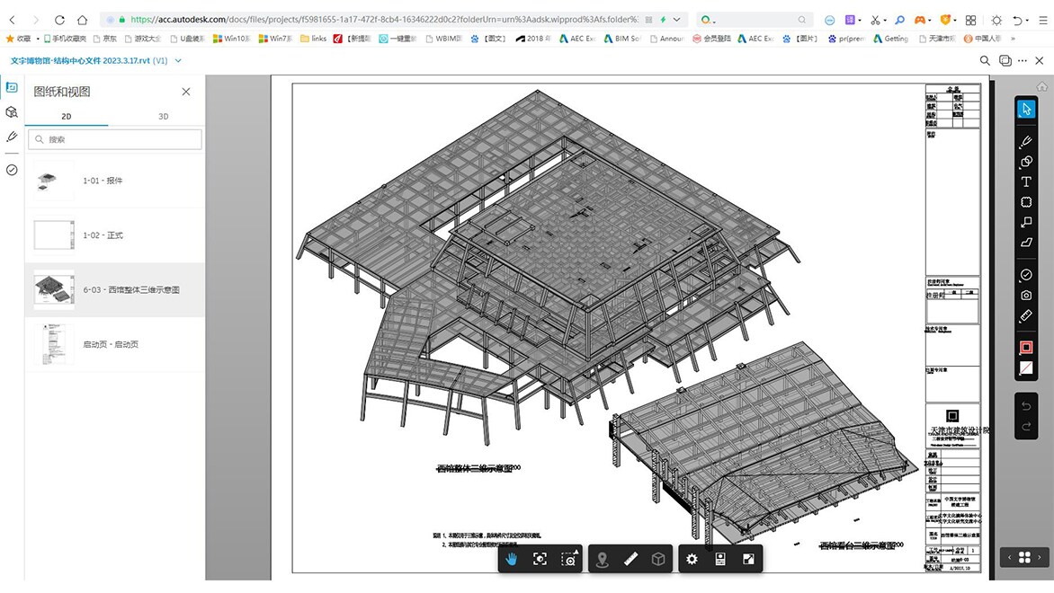Expand the file version dropdown chevron
Image resolution: width=1054 pixels, height=593 pixels.
click(x=178, y=61)
